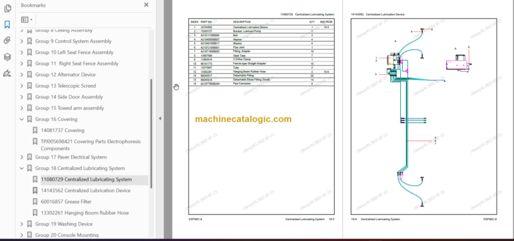514x241 pixels.
Task: Open bookmark Group 9 Control System Assembly
Action: tap(73, 42)
